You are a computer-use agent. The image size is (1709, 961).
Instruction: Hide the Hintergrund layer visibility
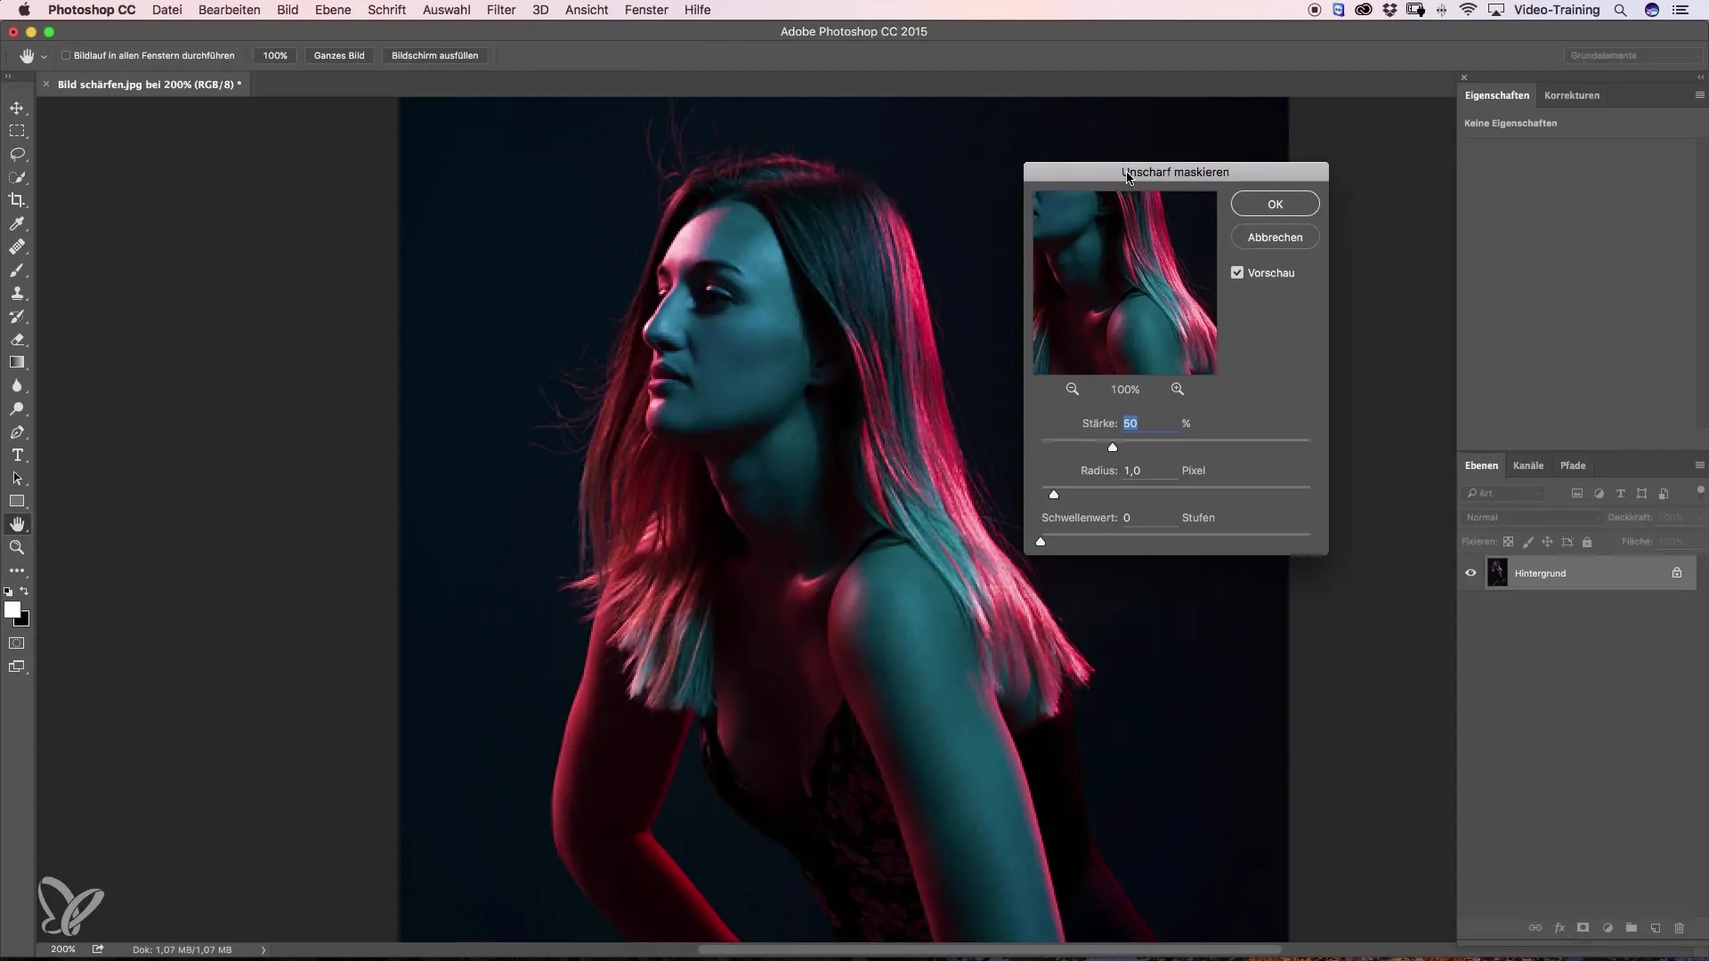point(1470,573)
